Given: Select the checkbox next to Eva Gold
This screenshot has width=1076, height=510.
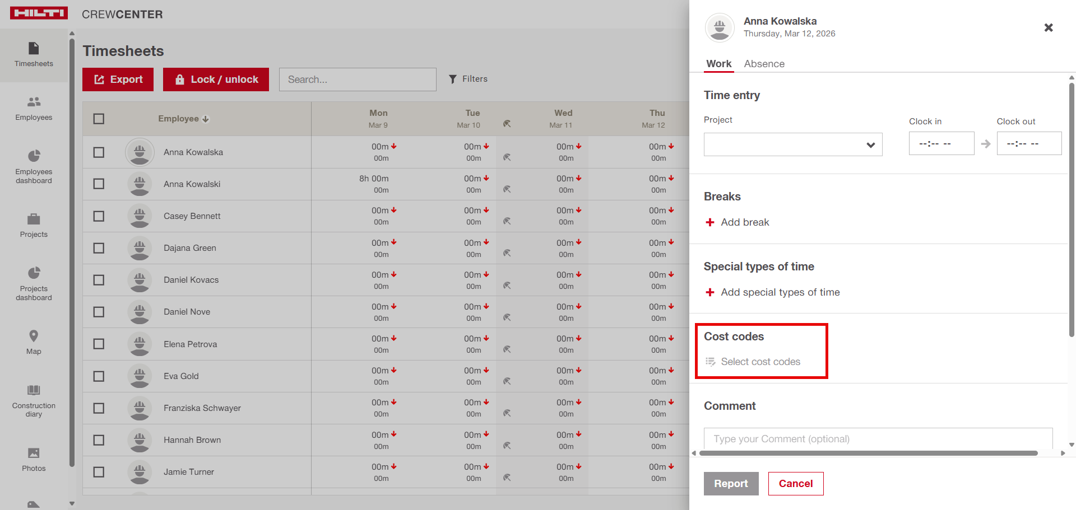Looking at the screenshot, I should 99,376.
